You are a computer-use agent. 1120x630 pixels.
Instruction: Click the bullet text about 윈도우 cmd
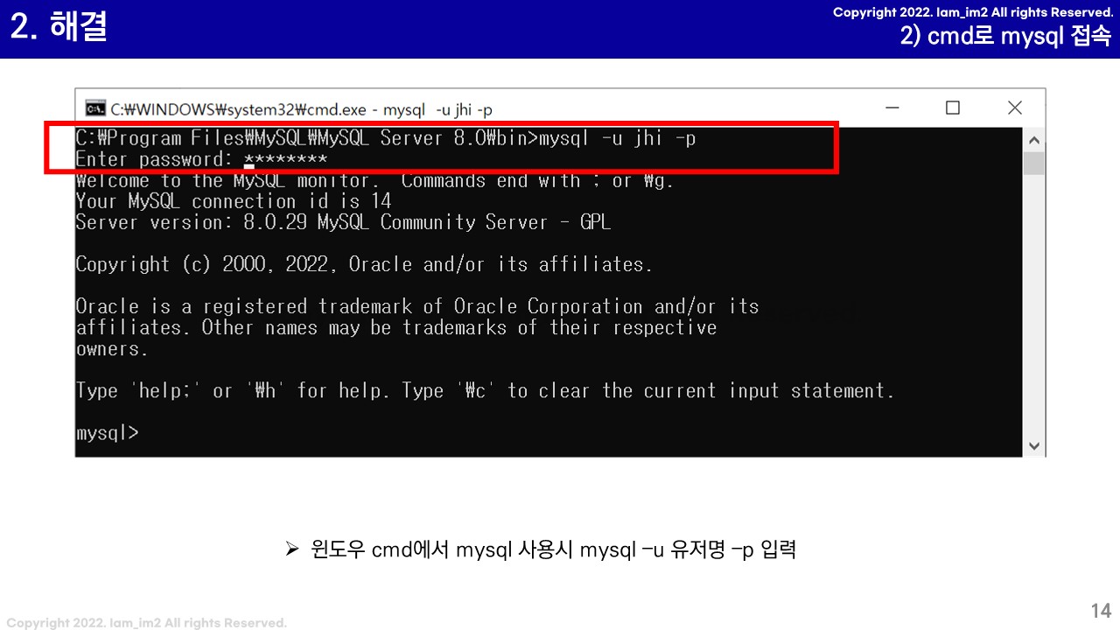point(542,550)
